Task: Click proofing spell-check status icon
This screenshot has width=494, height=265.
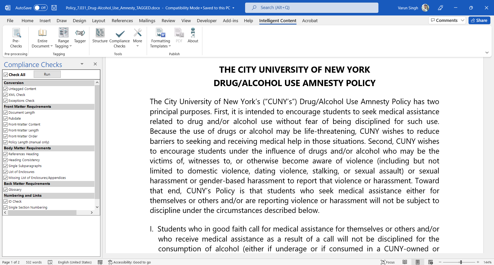Action: click(50, 262)
